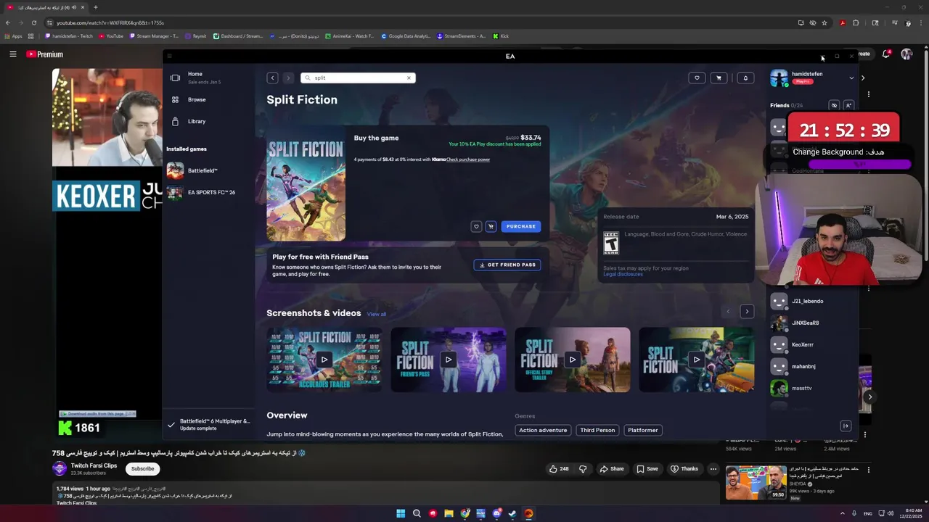Dislike the YouTube video
Viewport: 929px width, 522px height.
tap(582, 469)
